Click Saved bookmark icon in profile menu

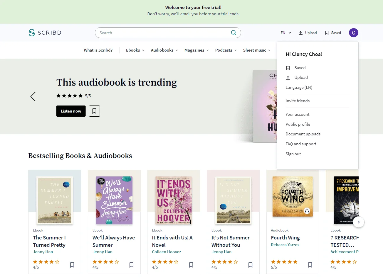tap(288, 68)
